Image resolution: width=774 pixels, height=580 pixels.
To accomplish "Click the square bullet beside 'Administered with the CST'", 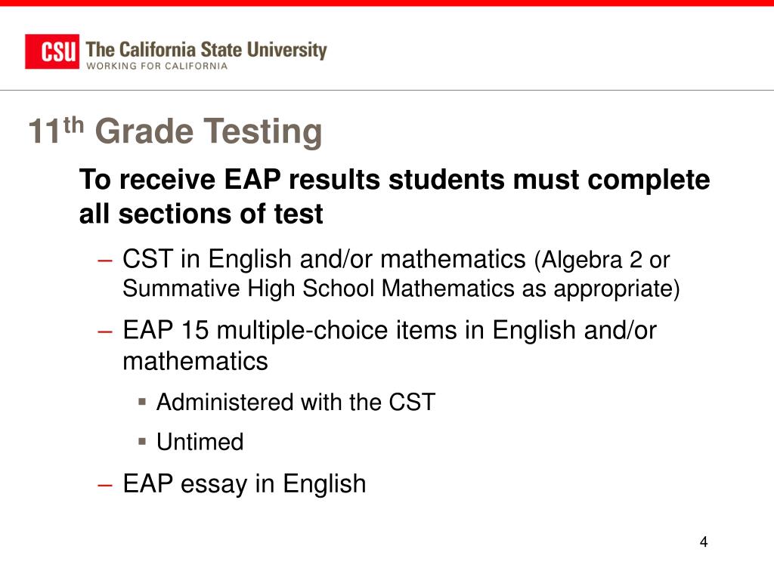I will point(143,402).
